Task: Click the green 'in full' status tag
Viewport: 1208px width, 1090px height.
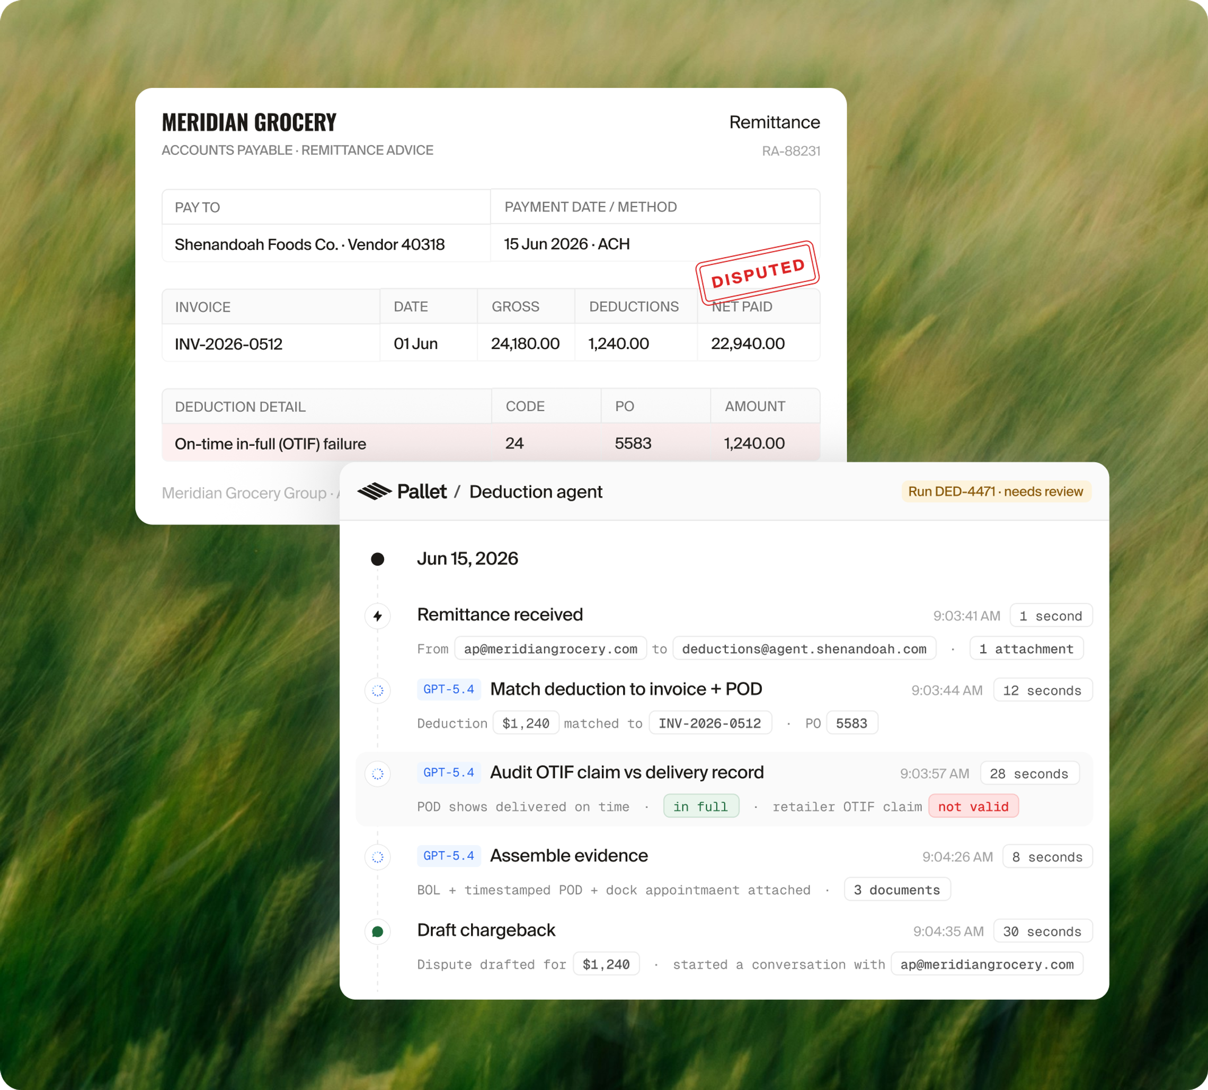Action: click(701, 806)
